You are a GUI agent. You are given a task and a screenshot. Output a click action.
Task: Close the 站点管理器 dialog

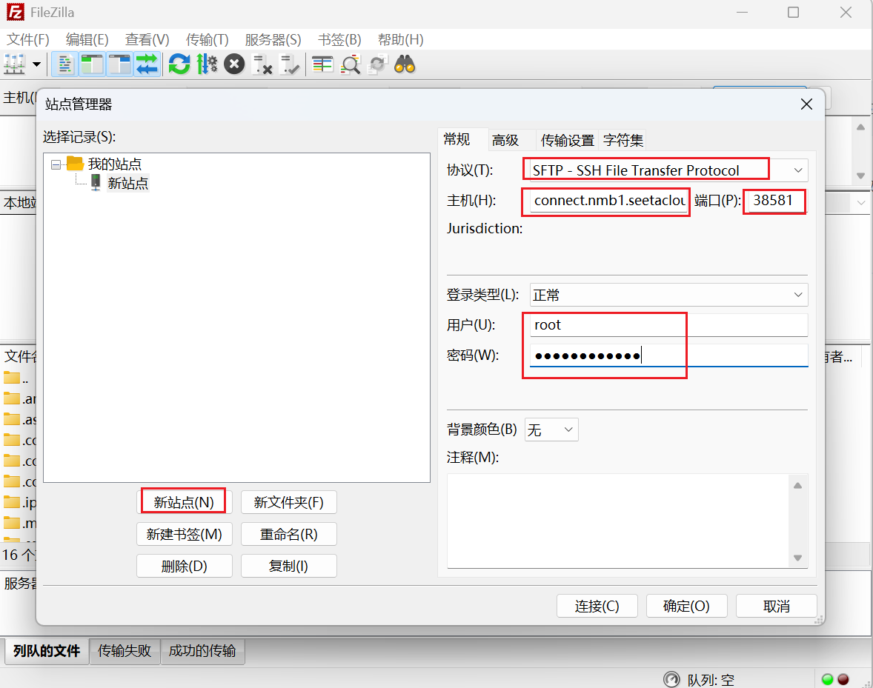pyautogui.click(x=806, y=104)
